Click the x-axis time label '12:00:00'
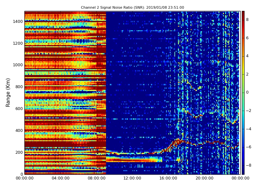The height and width of the screenshot is (193, 257). (132, 178)
